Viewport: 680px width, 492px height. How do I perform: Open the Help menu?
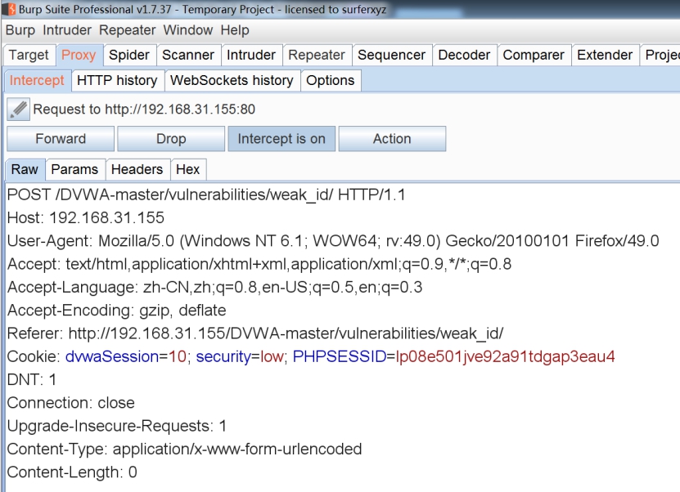pyautogui.click(x=235, y=30)
